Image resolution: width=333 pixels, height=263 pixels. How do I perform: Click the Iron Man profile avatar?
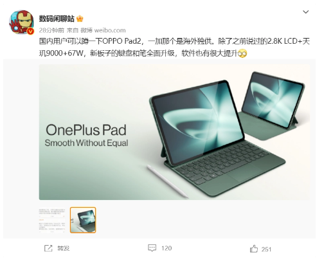(x=21, y=22)
